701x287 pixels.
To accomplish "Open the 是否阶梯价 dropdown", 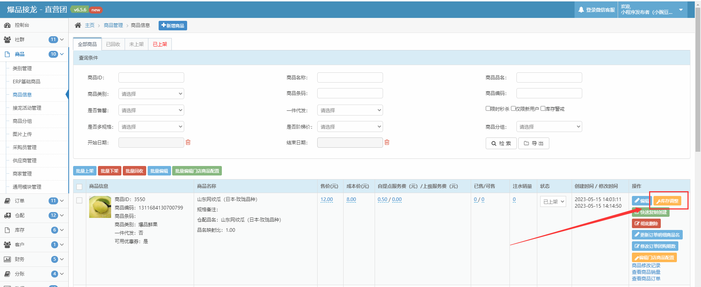I will coord(350,126).
